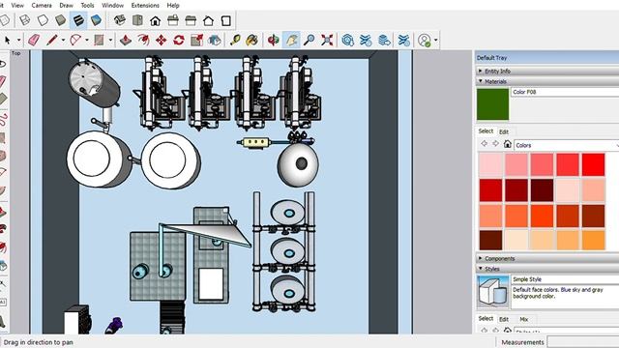The width and height of the screenshot is (619, 348).
Task: Open Arc tool dropdown arrow
Action: [87, 40]
